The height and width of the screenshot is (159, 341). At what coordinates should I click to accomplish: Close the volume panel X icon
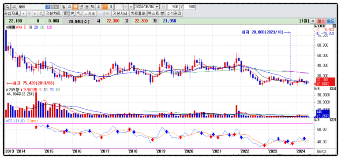334,89
